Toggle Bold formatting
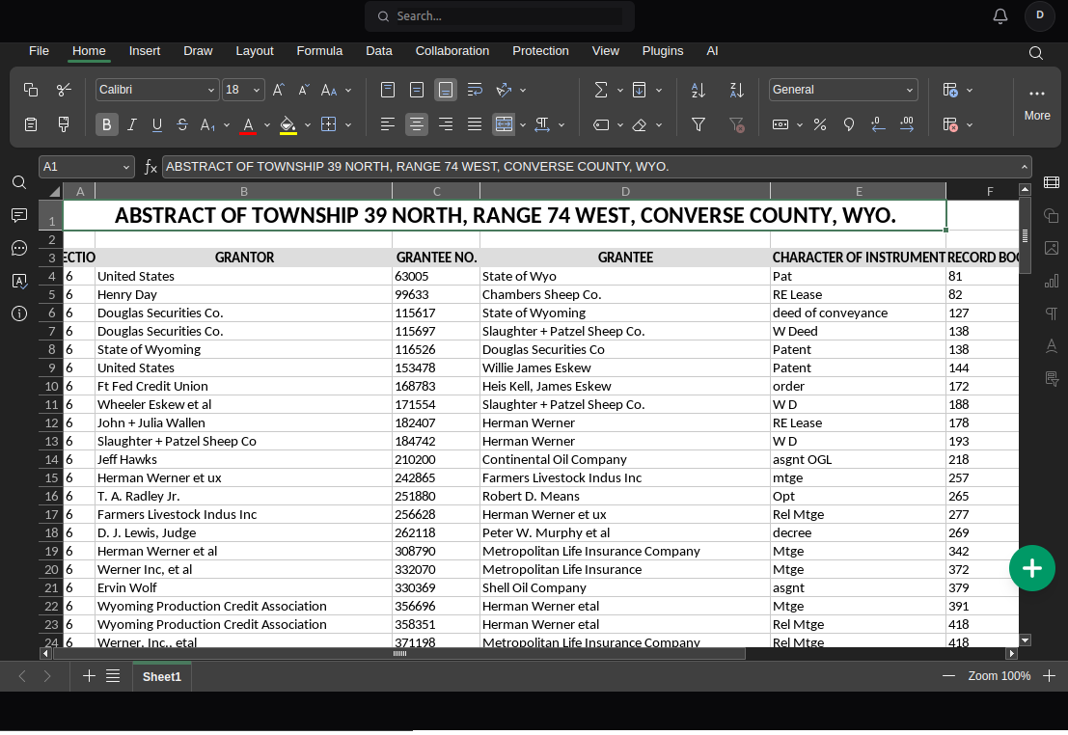 (x=106, y=124)
